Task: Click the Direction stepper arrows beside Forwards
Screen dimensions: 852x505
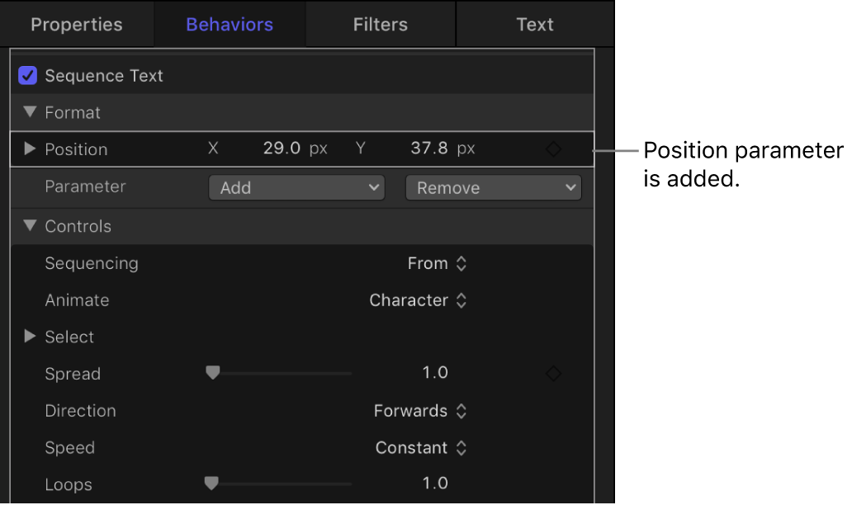Action: click(461, 411)
